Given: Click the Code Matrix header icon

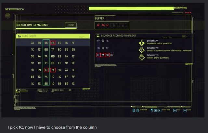Looking at the screenshot, I should pyautogui.click(x=19, y=36).
